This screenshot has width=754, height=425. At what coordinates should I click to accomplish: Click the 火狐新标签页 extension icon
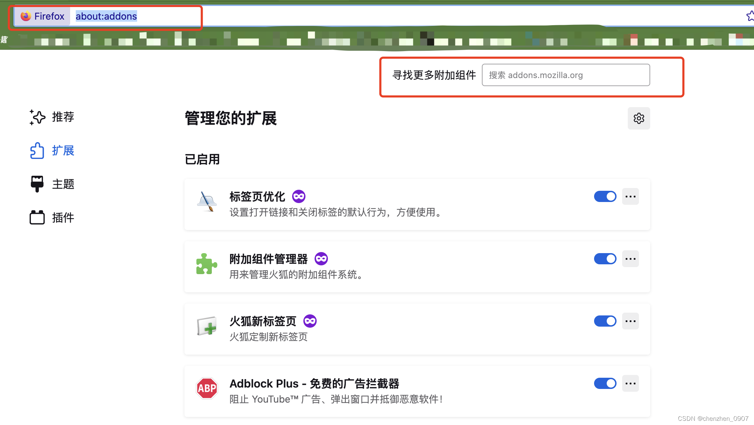click(x=207, y=326)
